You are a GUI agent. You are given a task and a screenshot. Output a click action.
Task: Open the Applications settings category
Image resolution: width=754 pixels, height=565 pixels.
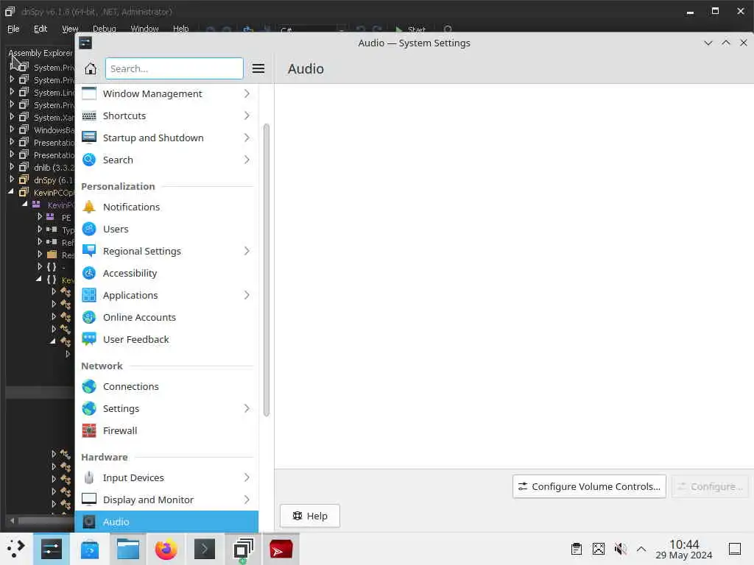click(166, 296)
